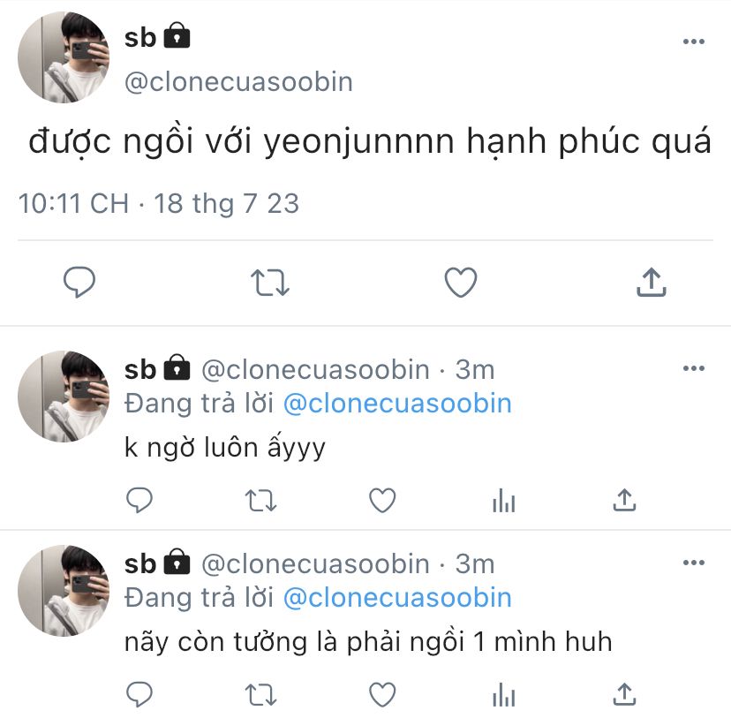
Task: View analytics for 'nãy còn tưởng' reply
Action: click(x=503, y=695)
